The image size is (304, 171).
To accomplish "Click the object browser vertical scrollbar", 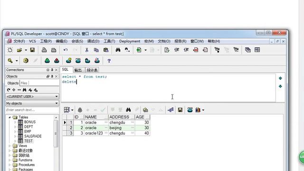I will [56, 133].
